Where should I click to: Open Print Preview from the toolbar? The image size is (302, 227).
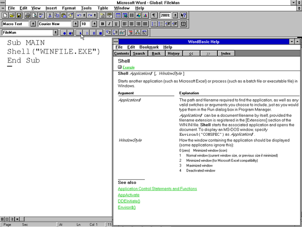click(x=34, y=15)
